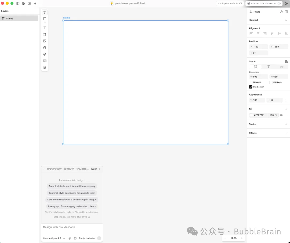The image size is (290, 243).
Task: Collapse the chat panel chevron
Action: pos(44,169)
